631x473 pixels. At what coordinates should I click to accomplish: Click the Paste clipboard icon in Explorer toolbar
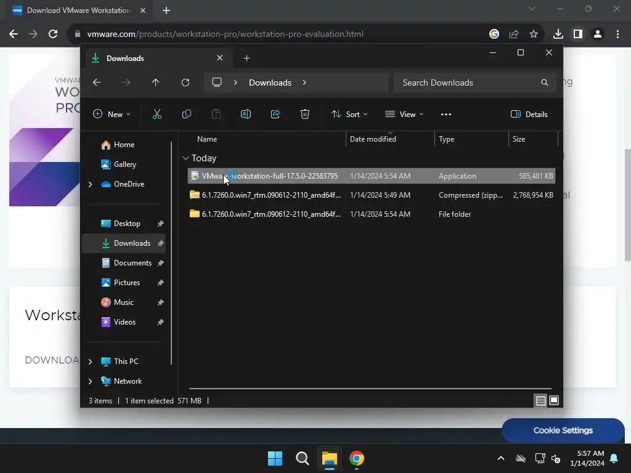(216, 114)
